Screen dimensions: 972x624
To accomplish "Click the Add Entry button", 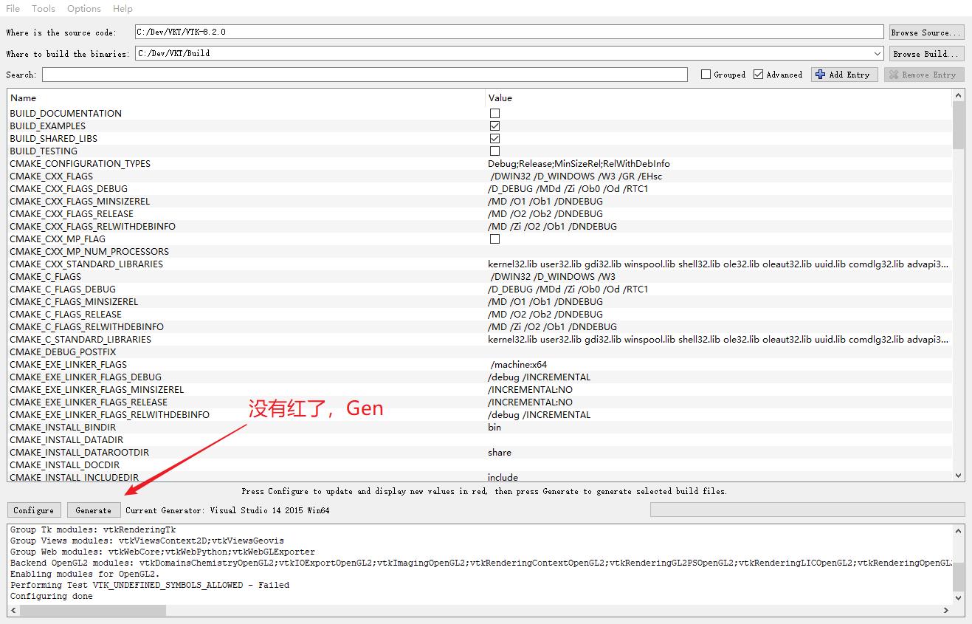I will (844, 75).
